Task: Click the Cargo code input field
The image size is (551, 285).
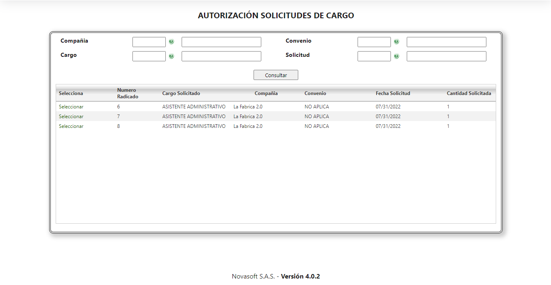Action: (149, 56)
